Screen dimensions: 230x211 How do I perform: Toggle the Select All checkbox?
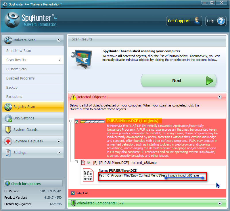pyautogui.click(x=73, y=193)
